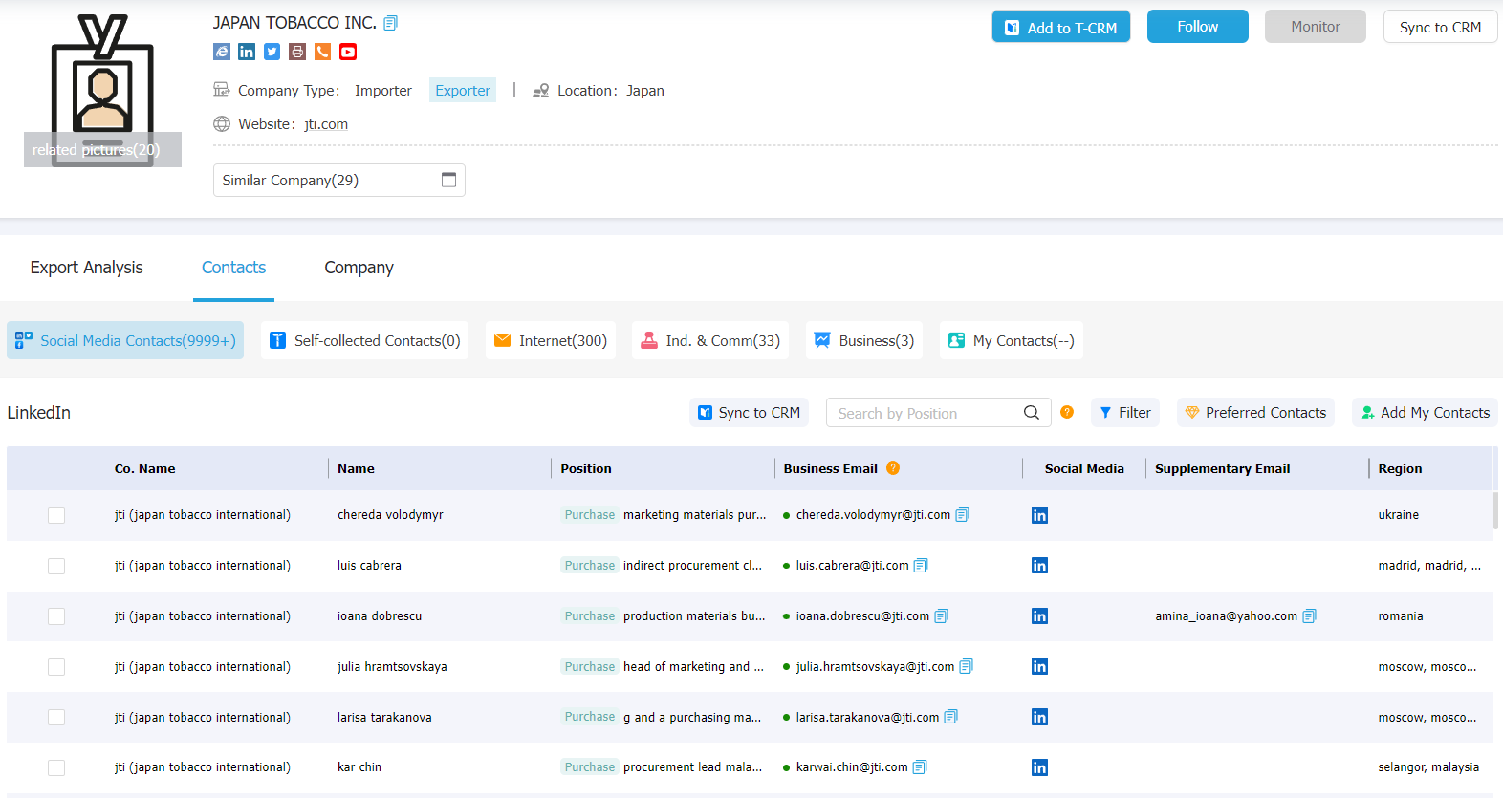Switch to the Export Analysis tab
This screenshot has width=1503, height=798.
click(x=87, y=268)
